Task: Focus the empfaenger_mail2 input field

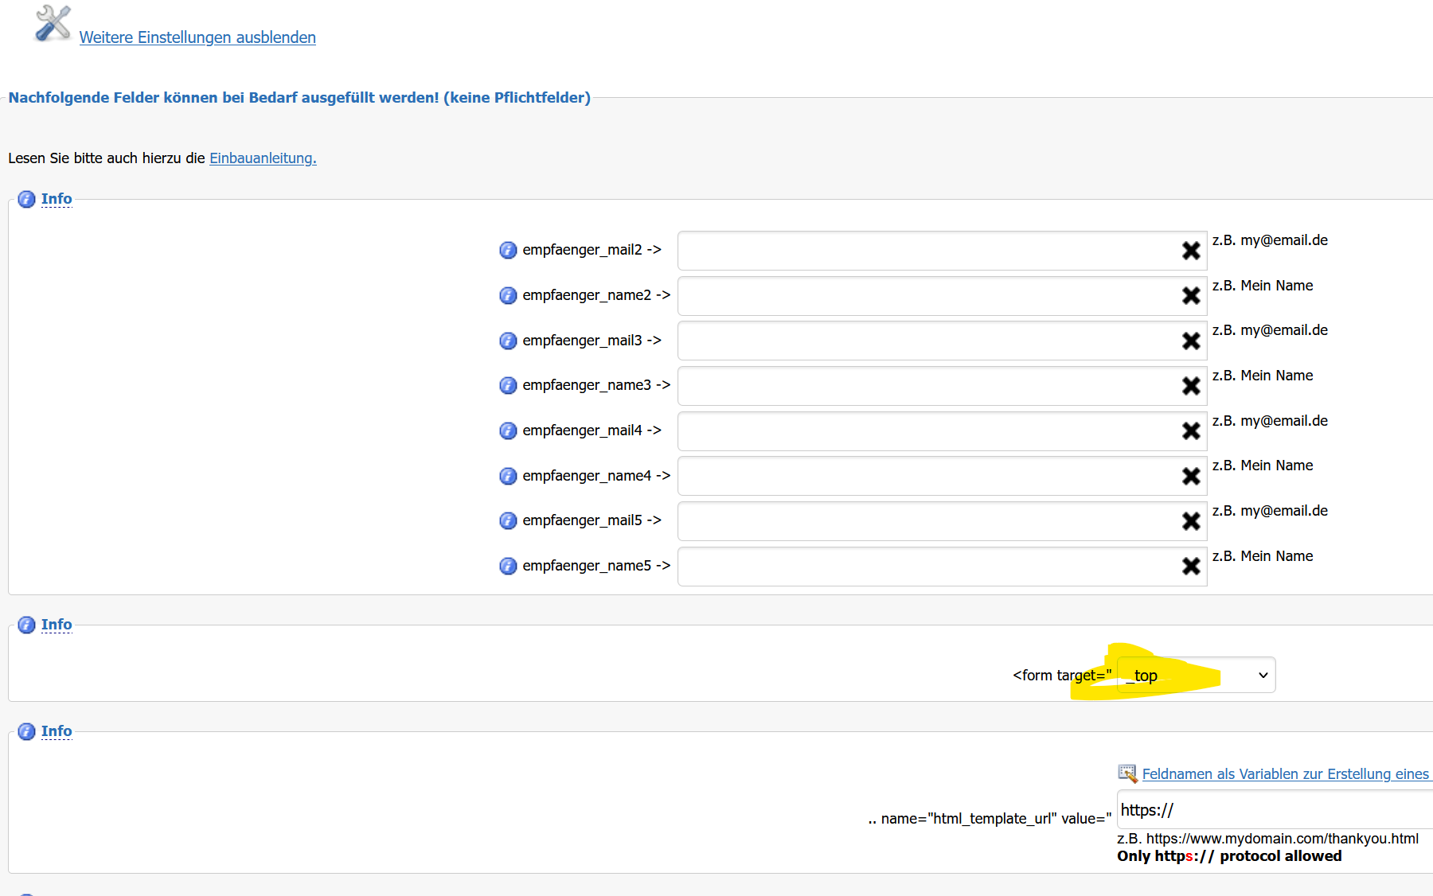Action: click(x=927, y=251)
